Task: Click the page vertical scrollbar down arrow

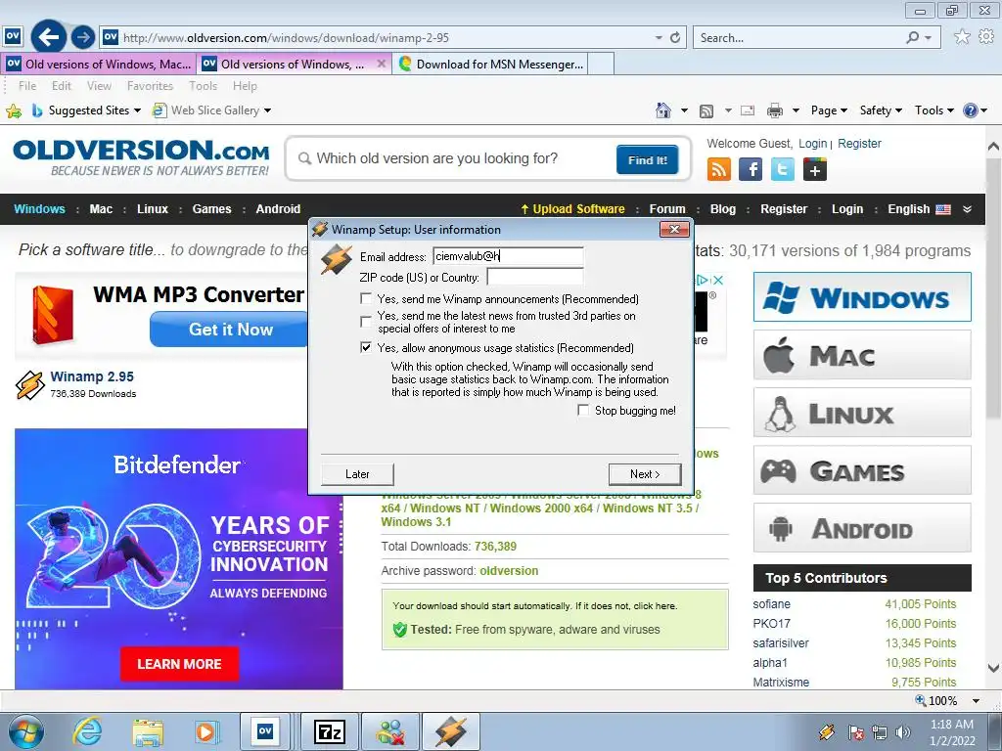Action: tap(994, 669)
